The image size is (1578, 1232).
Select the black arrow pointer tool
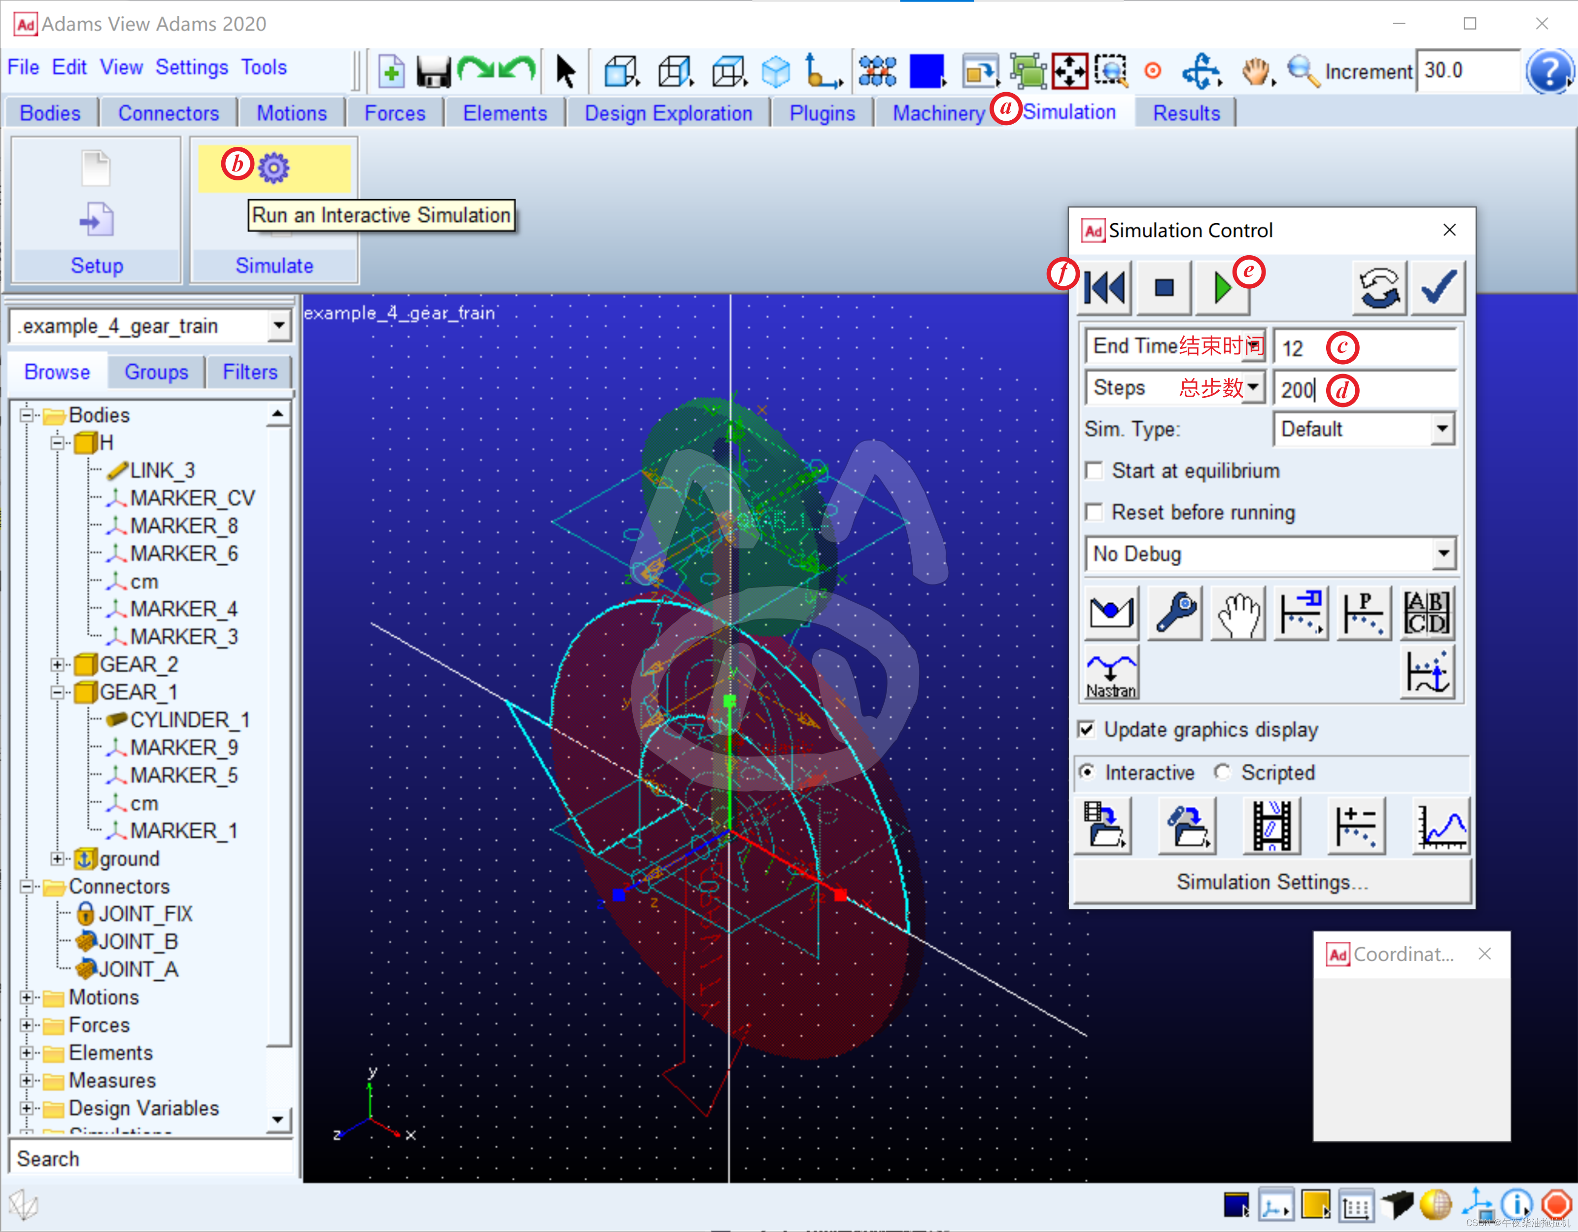click(x=566, y=71)
